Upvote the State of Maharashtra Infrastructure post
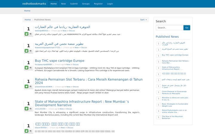The width and height of the screenshot is (215, 134). (x=27, y=109)
